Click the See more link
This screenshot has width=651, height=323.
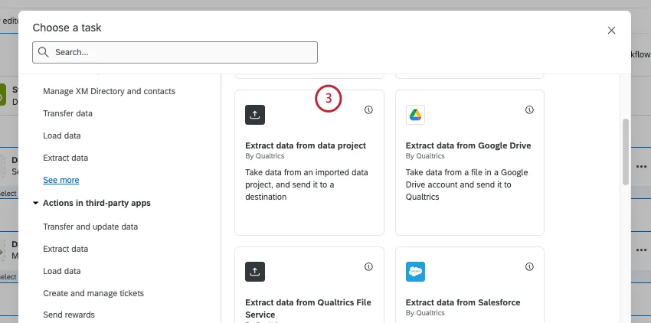(61, 180)
